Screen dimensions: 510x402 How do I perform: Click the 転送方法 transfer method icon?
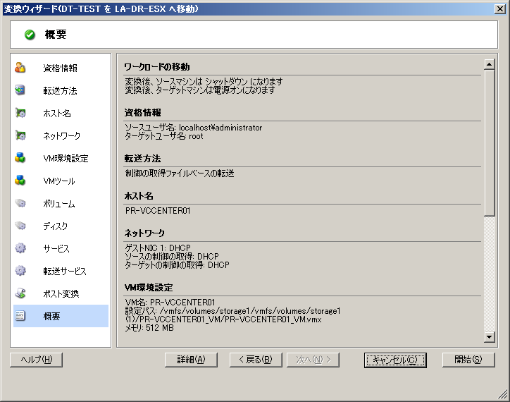click(x=20, y=90)
